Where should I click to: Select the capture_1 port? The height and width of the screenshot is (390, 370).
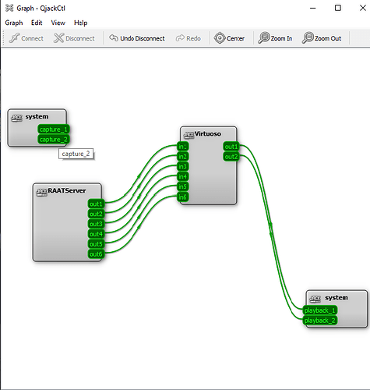[x=54, y=129]
